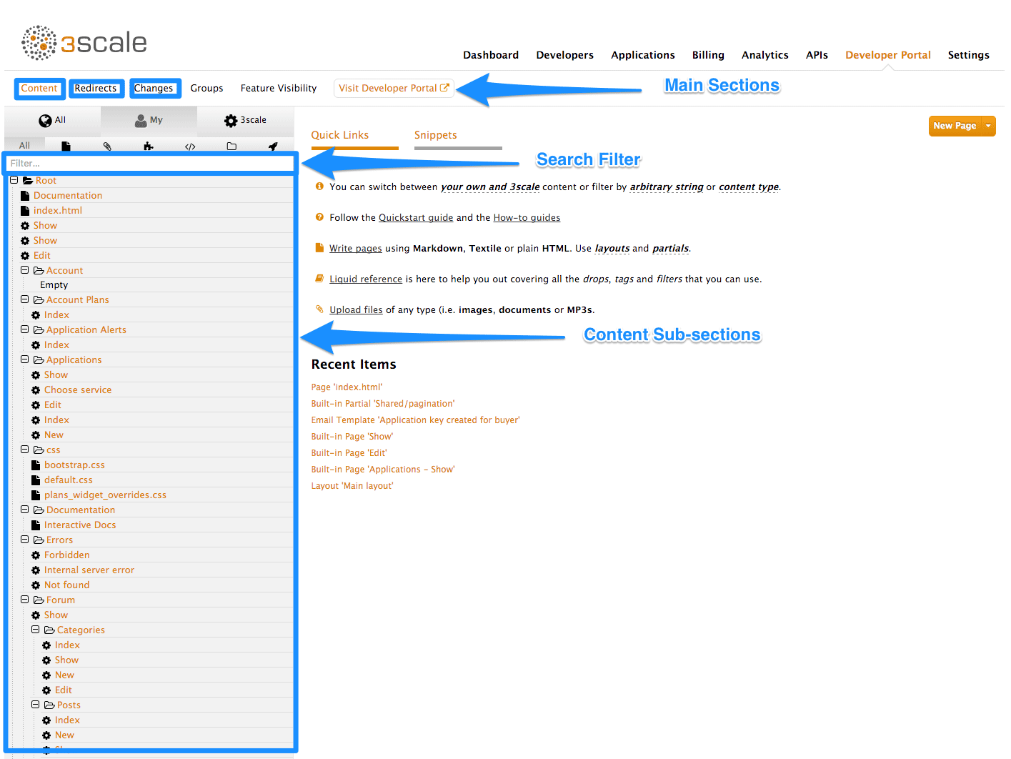Image resolution: width=1011 pixels, height=759 pixels.
Task: Collapse the Documentation folder in tree
Action: (x=24, y=510)
